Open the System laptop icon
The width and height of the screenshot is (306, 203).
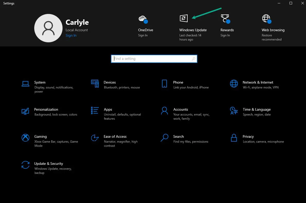[25, 84]
